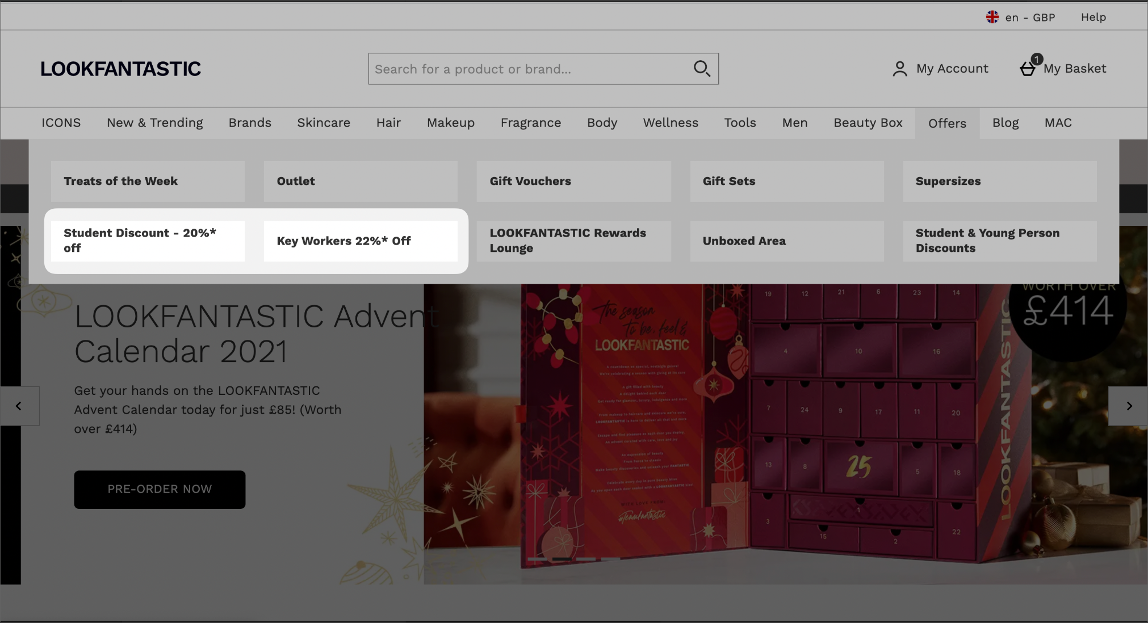1148x623 pixels.
Task: Select the Offers menu tab
Action: [x=946, y=123]
